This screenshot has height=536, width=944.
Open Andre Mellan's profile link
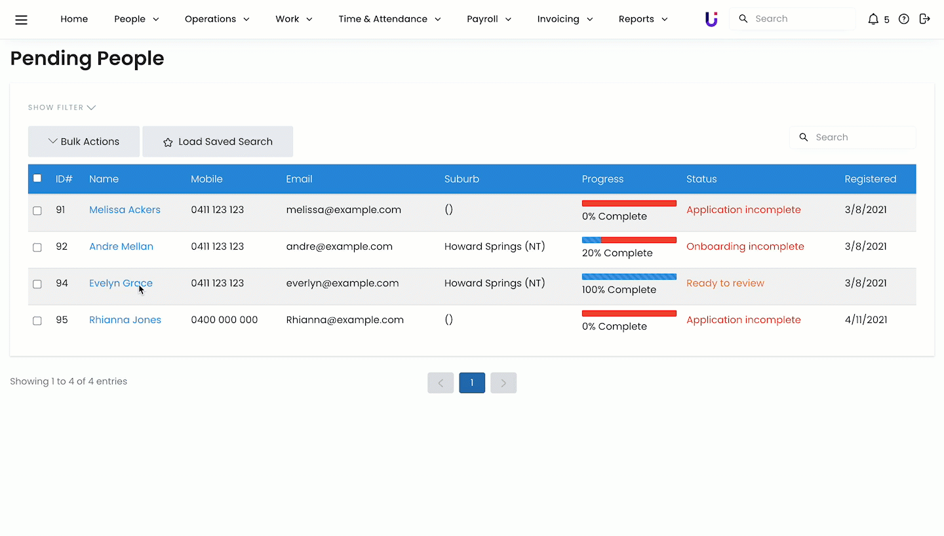click(121, 246)
